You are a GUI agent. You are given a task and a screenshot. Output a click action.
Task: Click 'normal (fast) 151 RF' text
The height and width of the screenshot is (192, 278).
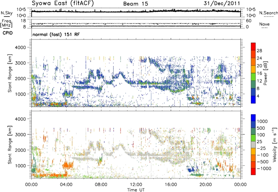(56, 34)
